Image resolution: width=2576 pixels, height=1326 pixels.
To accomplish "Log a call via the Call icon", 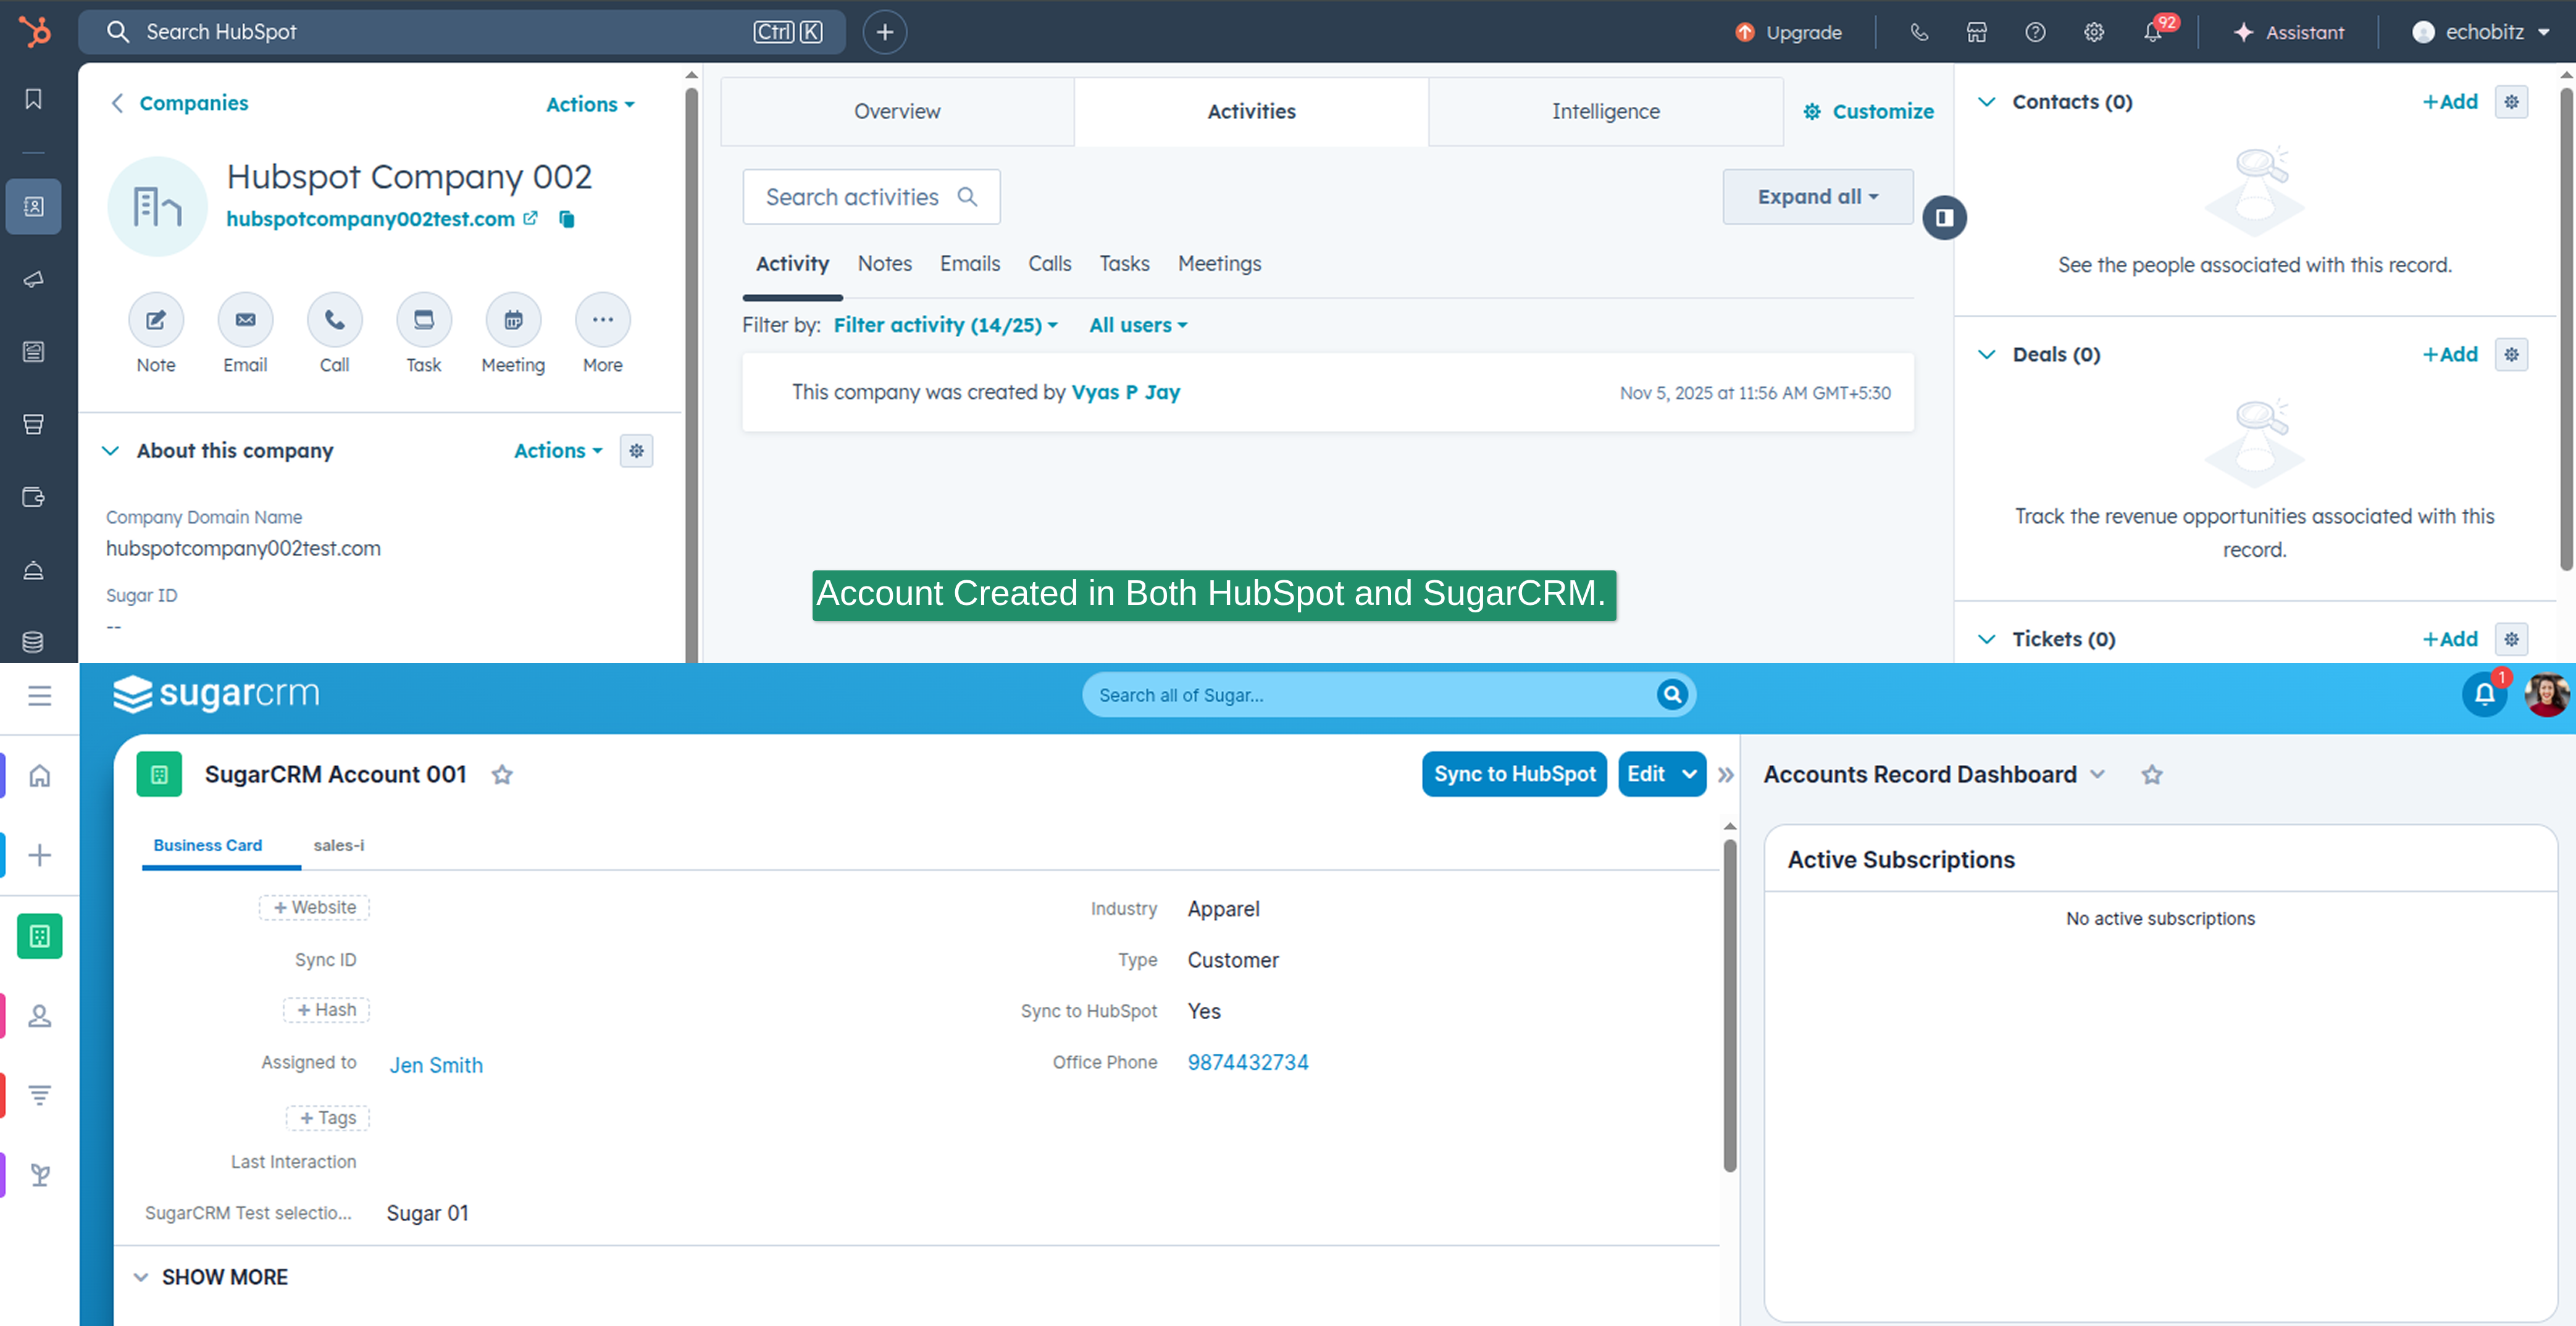I will [x=334, y=320].
